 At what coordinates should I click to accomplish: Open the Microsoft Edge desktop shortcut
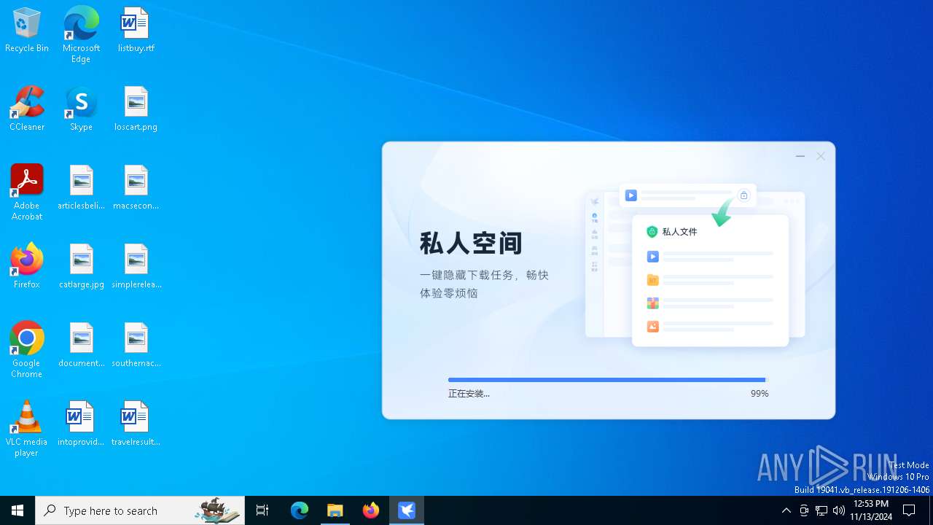click(x=81, y=34)
